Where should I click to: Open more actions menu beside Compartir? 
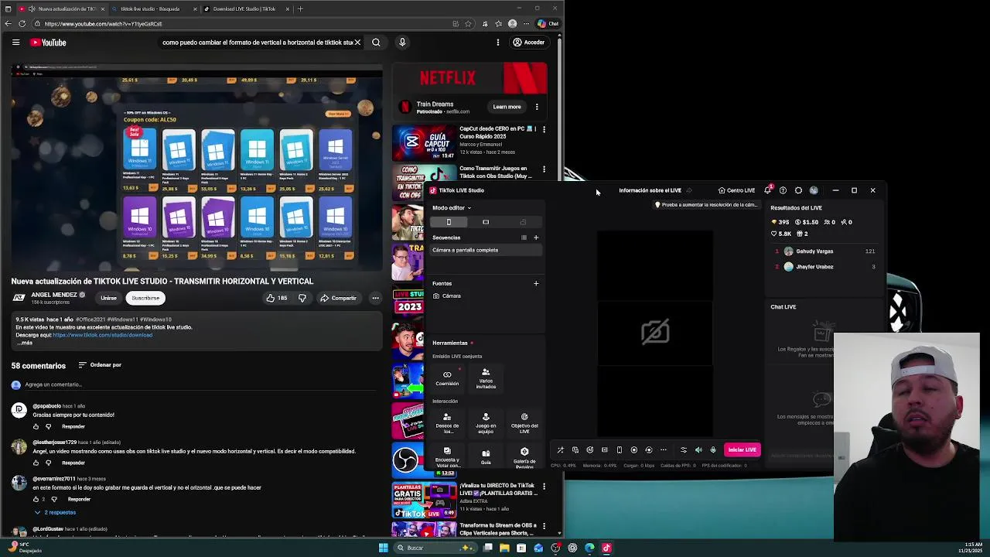(x=375, y=298)
